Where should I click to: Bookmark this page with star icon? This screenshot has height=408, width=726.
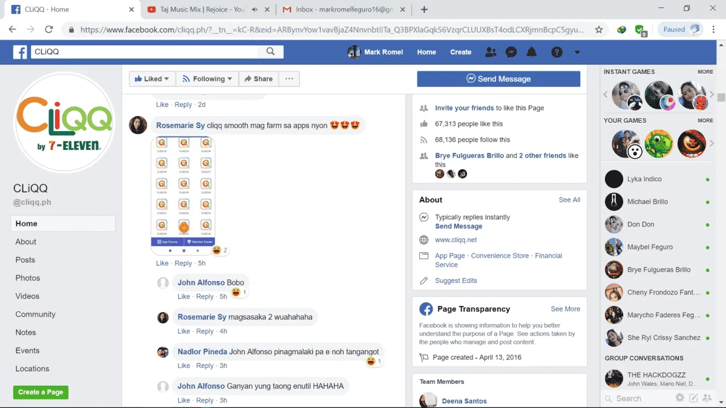(x=599, y=29)
